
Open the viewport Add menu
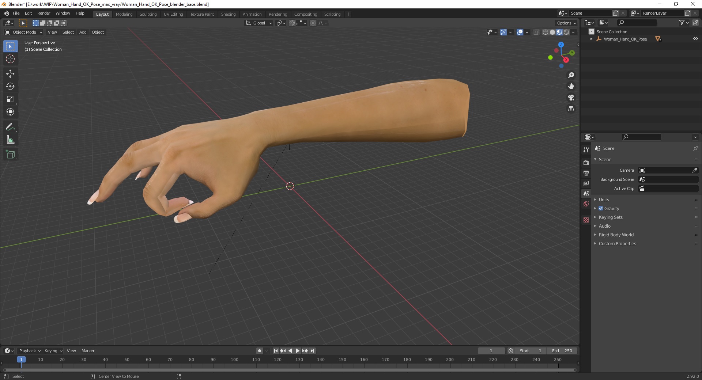[83, 32]
